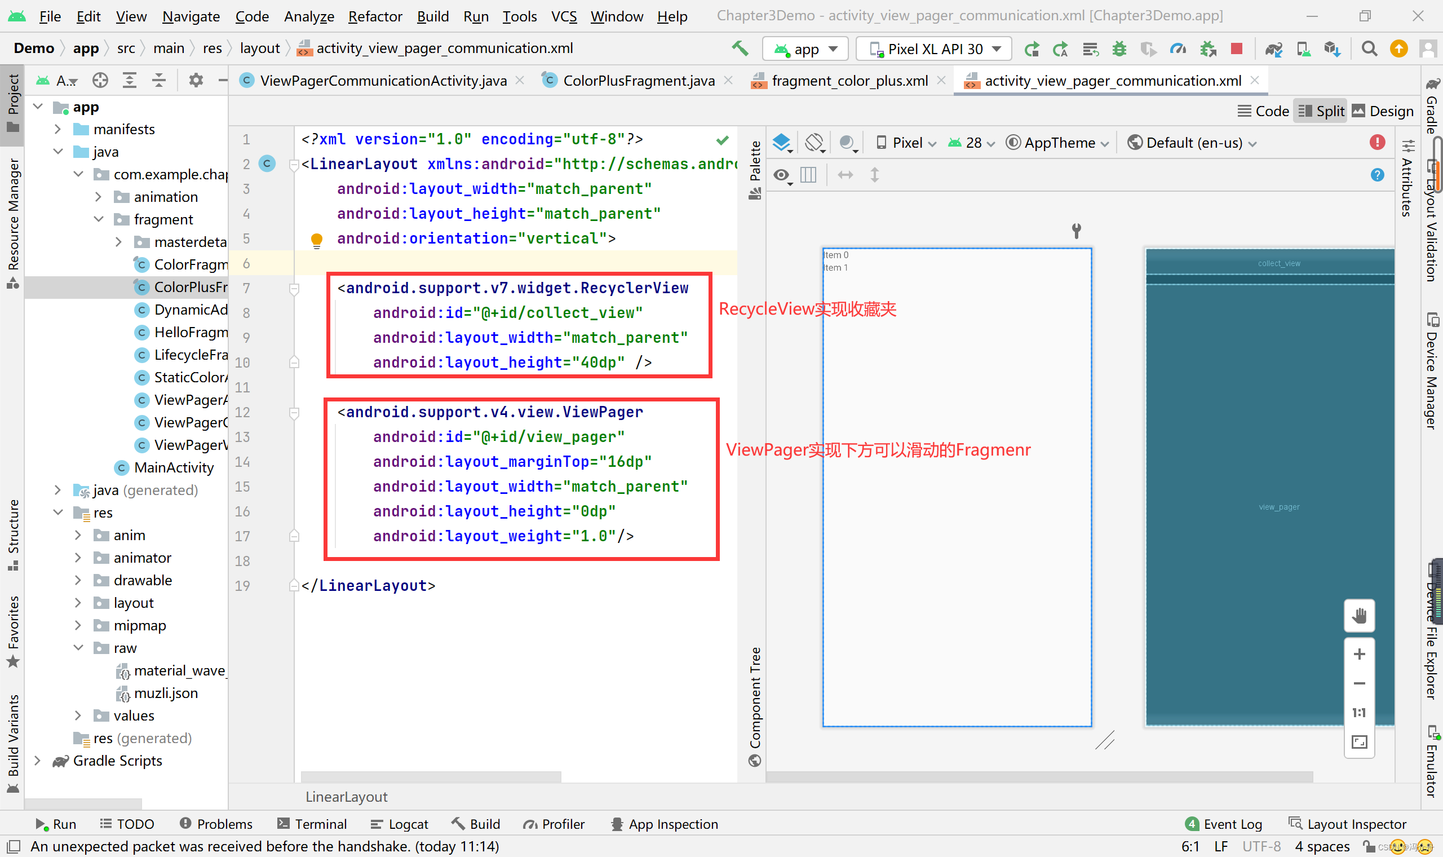
Task: Expand the manifests folder
Action: pyautogui.click(x=57, y=129)
